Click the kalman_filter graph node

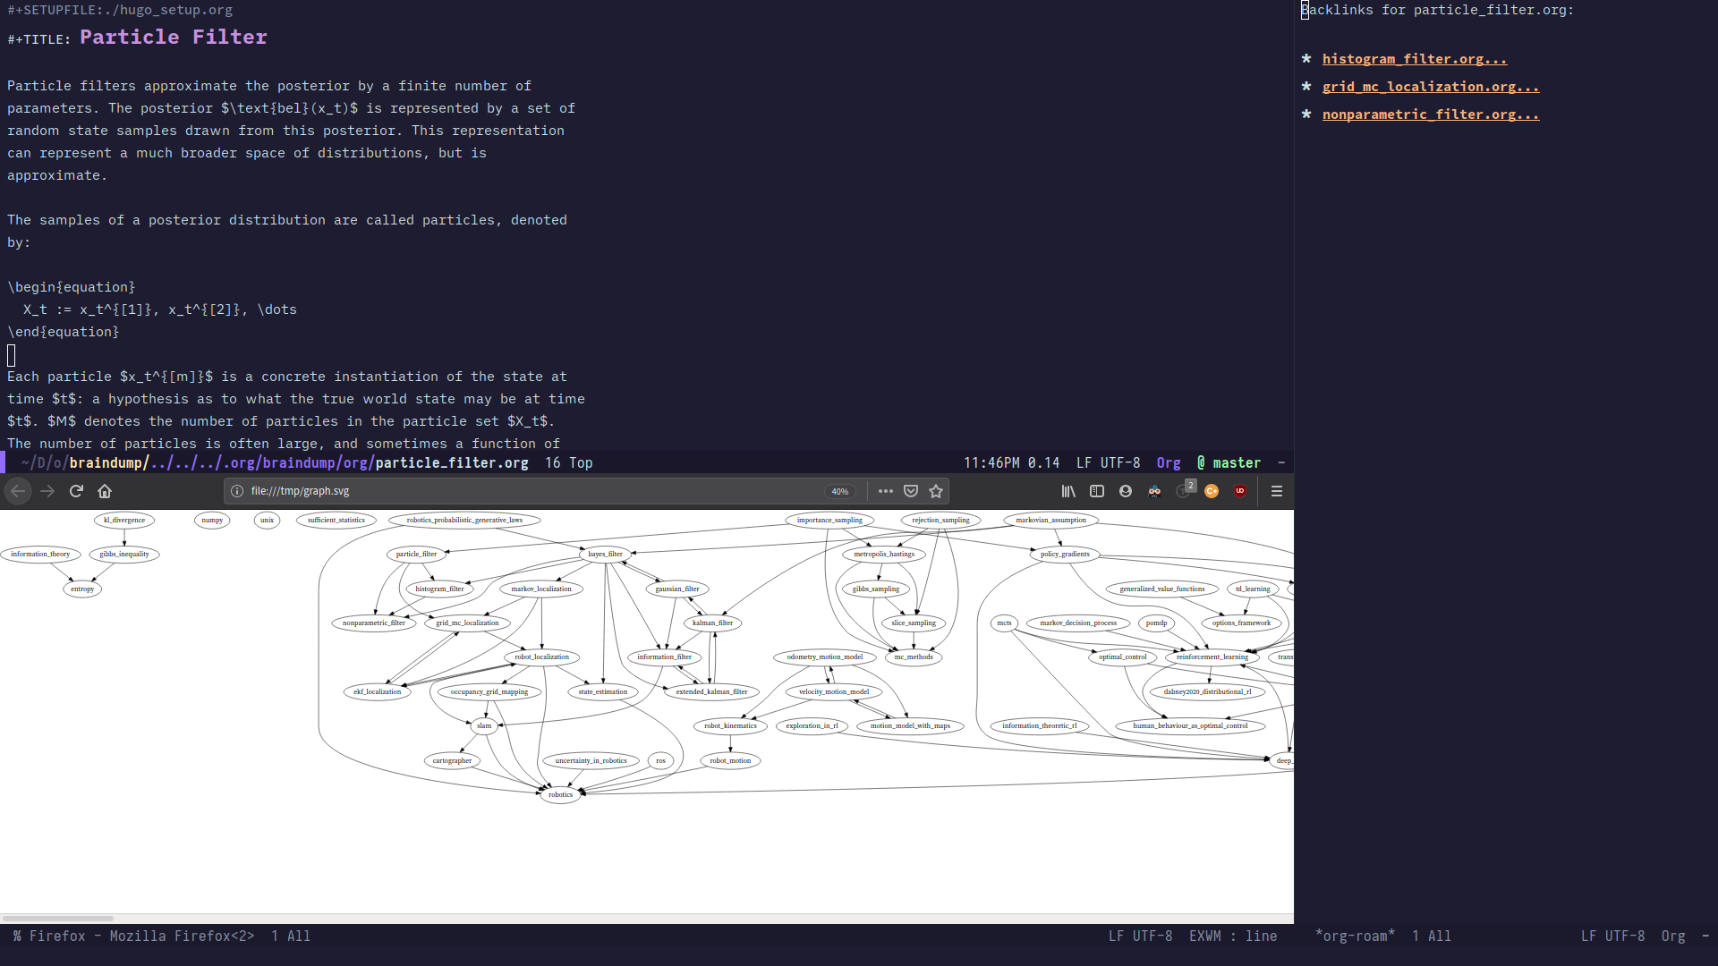pyautogui.click(x=712, y=623)
